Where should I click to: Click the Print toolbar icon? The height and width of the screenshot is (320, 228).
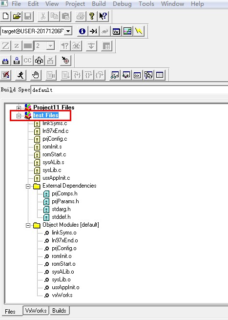click(x=81, y=16)
